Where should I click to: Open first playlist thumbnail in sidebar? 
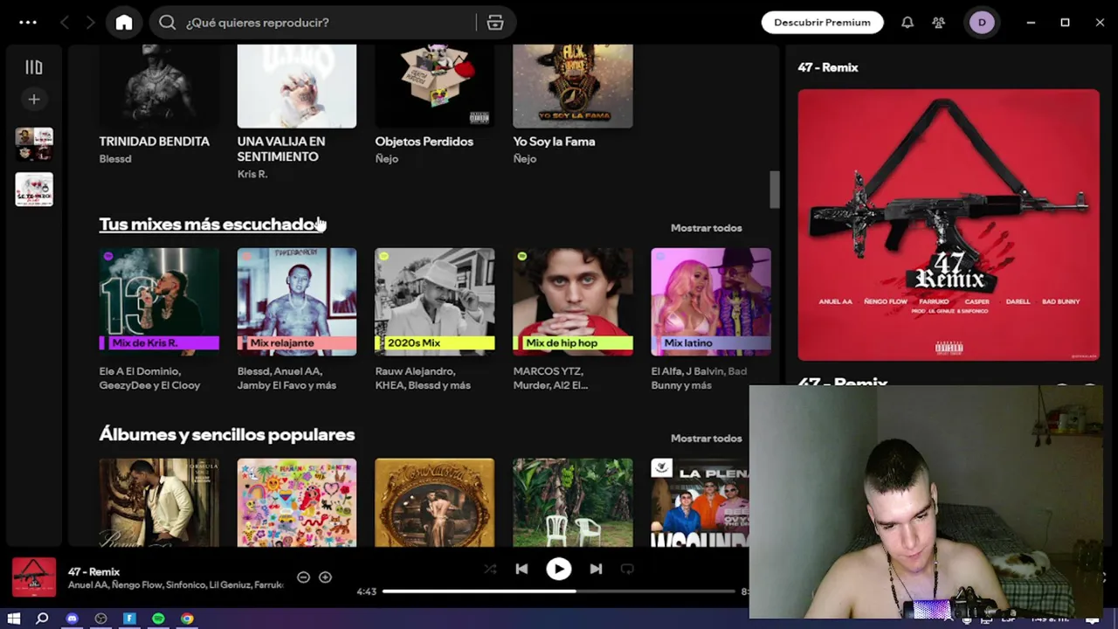[34, 144]
